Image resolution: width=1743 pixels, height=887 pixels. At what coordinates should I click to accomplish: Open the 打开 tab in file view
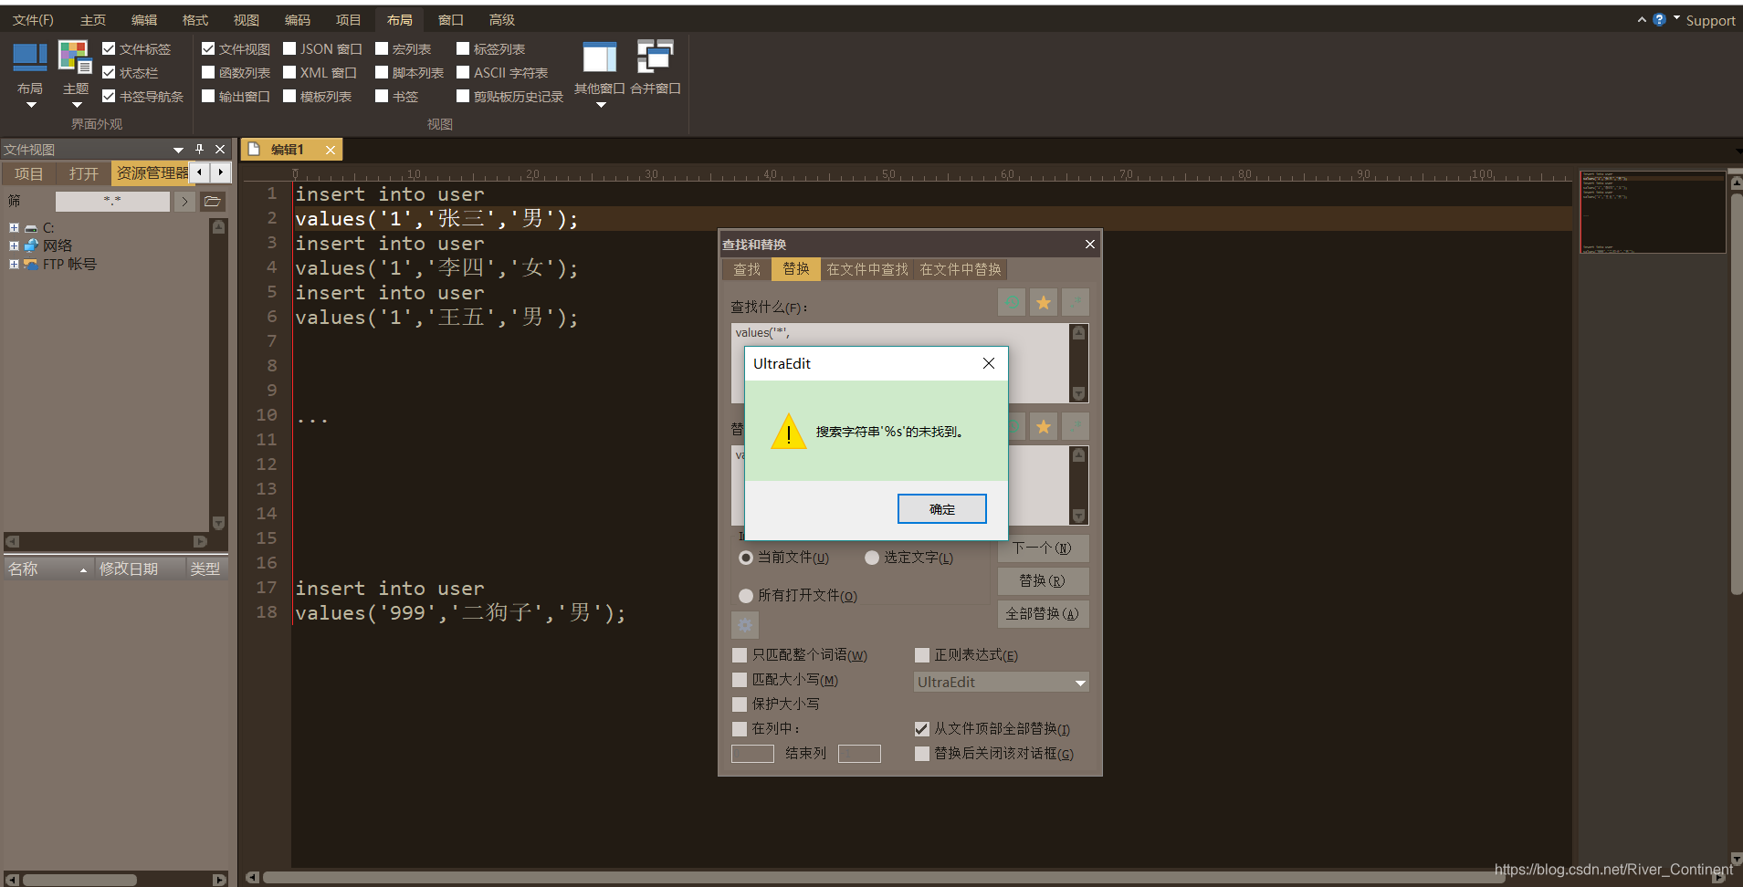(83, 173)
